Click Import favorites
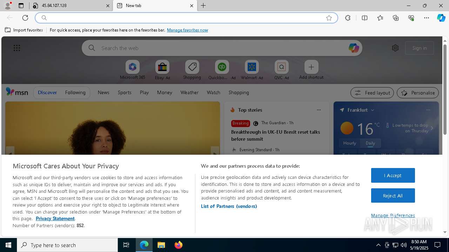Image resolution: width=449 pixels, height=252 pixels. (24, 30)
